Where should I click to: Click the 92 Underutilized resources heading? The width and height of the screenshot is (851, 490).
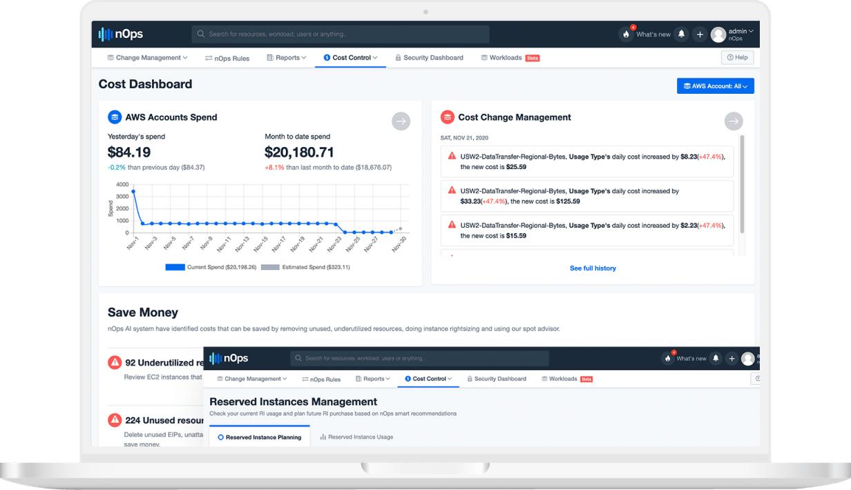click(163, 363)
